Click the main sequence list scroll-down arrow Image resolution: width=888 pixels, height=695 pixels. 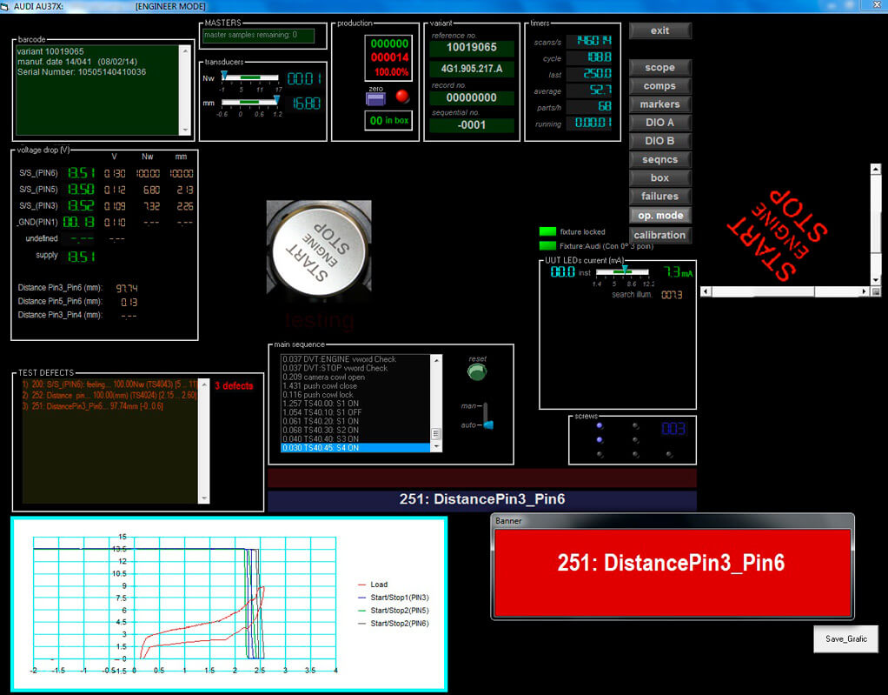436,447
